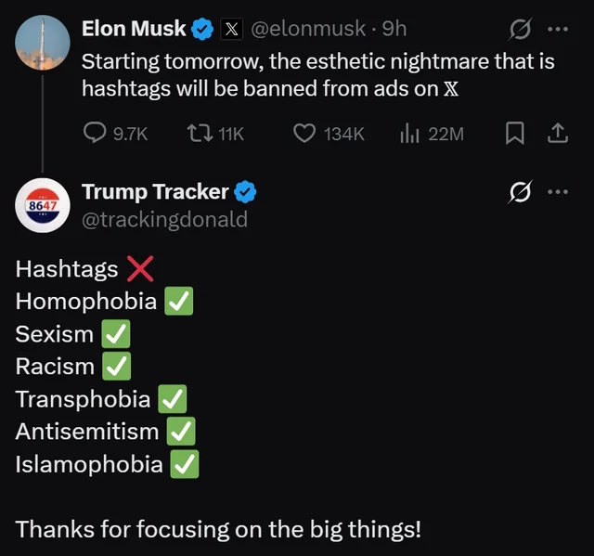Share Elon Musk's post via share icon
The height and width of the screenshot is (556, 594).
[557, 134]
